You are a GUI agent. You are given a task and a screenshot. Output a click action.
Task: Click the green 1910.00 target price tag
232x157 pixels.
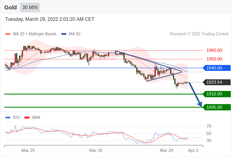click(x=217, y=94)
